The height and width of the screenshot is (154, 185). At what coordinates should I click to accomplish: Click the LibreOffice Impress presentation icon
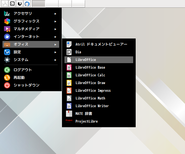pos(69,91)
